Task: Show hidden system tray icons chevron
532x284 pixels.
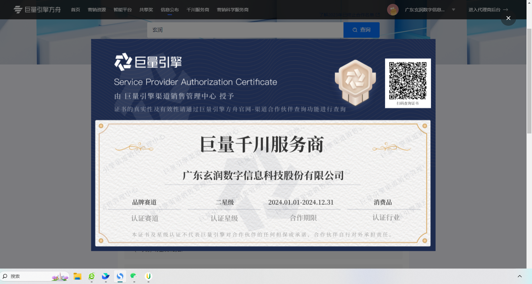Action: [519, 276]
